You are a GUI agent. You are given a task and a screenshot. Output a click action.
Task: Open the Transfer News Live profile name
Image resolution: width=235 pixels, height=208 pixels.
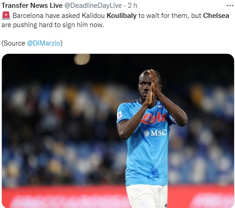32,6
